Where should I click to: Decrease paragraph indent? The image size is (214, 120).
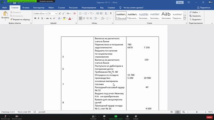(x=97, y=13)
